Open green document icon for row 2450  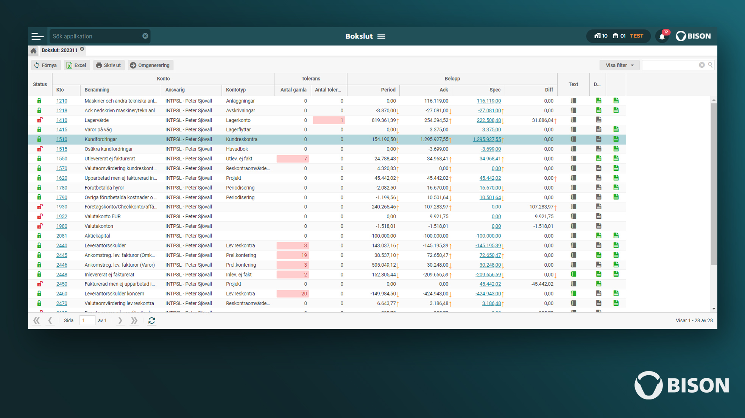tap(598, 284)
